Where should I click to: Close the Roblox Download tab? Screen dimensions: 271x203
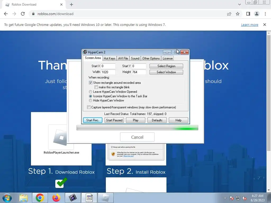click(x=61, y=4)
